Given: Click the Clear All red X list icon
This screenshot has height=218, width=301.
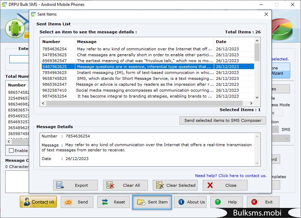Looking at the screenshot, I should pyautogui.click(x=110, y=185).
